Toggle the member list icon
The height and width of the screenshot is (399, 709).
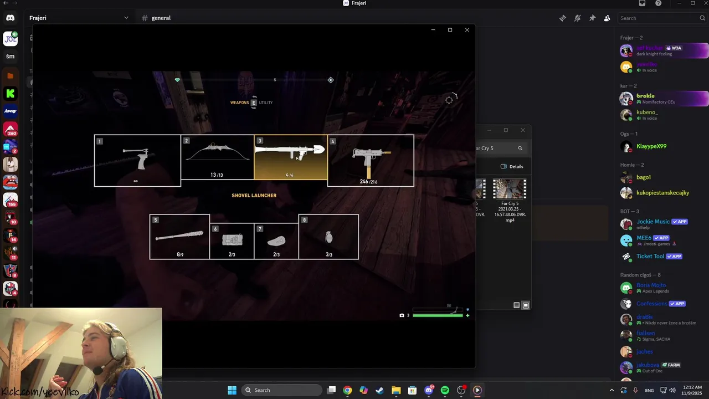coord(607,18)
